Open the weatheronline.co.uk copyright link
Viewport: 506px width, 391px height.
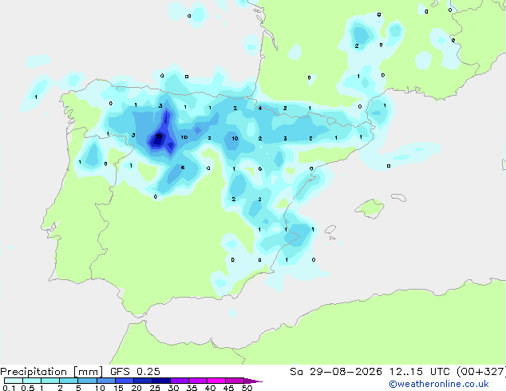pos(439,384)
